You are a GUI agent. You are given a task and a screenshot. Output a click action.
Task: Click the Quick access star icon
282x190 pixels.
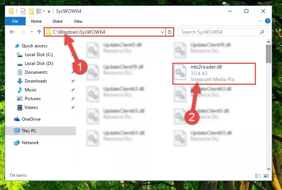[17, 46]
